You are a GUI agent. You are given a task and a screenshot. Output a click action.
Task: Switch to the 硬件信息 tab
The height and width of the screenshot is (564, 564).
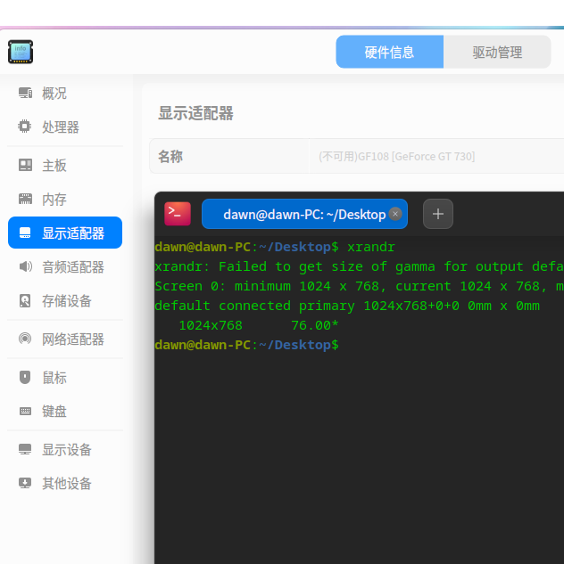coord(390,52)
